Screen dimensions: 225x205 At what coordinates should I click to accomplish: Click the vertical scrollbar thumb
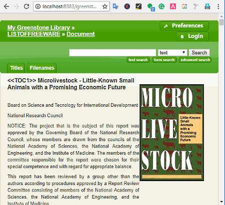[x=221, y=22]
